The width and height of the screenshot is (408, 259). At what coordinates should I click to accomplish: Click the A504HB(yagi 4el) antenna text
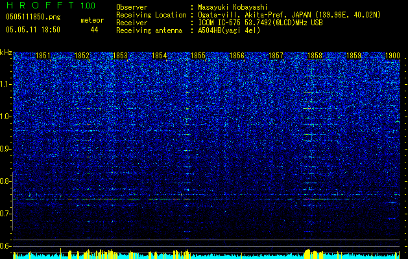pos(229,30)
